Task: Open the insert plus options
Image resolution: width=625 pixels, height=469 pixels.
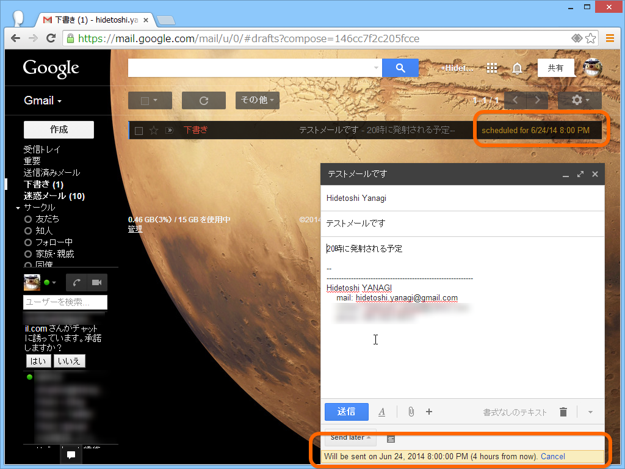Action: [429, 412]
